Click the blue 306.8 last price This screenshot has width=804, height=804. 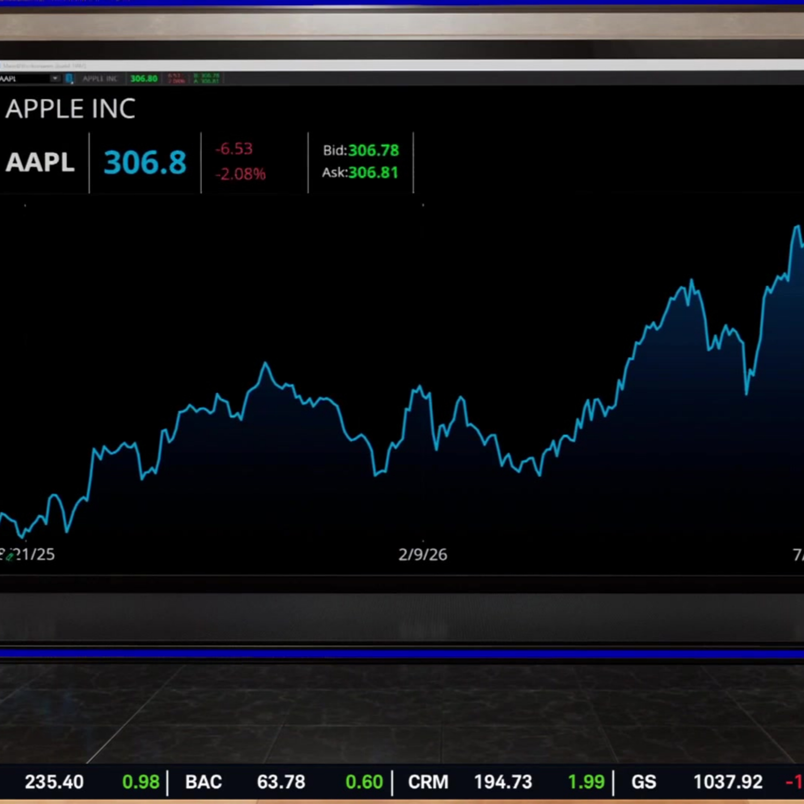[x=145, y=162]
